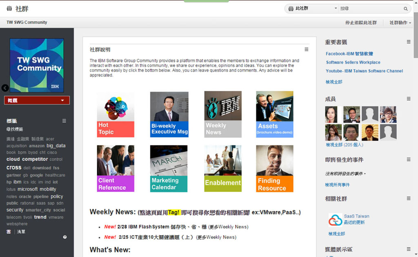Filter by the big_data tag
Image resolution: width=418 pixels, height=257 pixels.
pos(56,146)
